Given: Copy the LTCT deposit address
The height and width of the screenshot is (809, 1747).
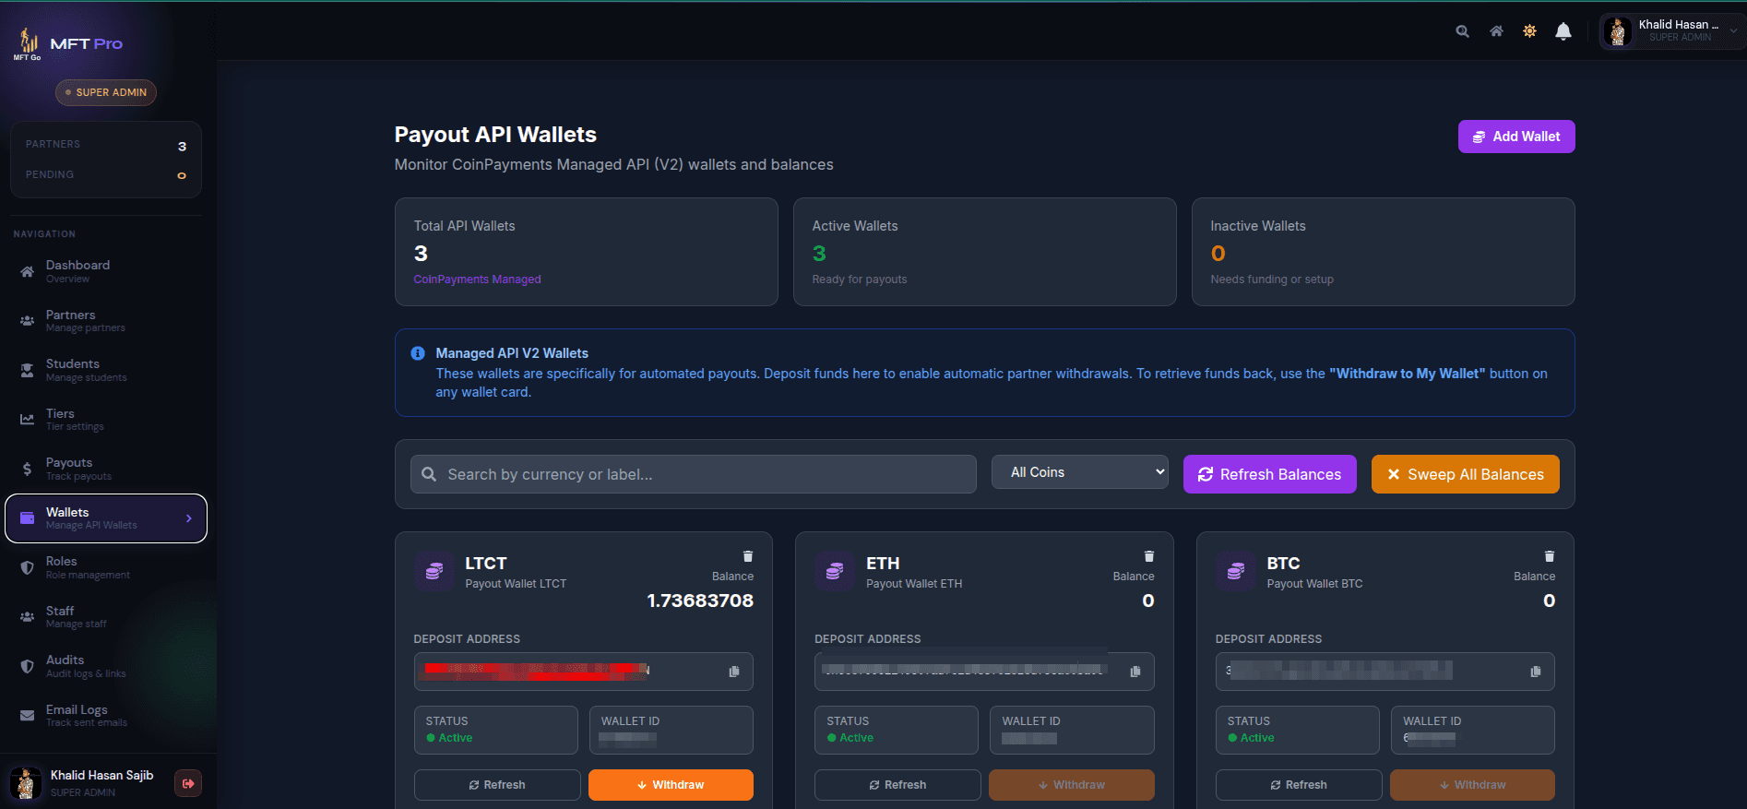Looking at the screenshot, I should point(734,672).
